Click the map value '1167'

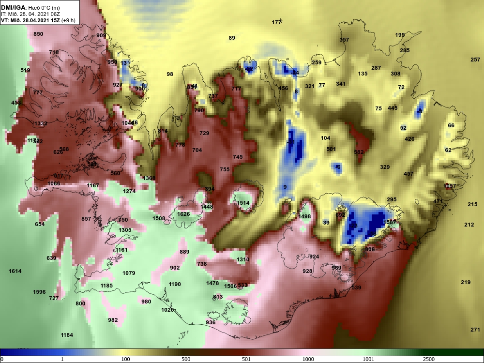(x=93, y=185)
